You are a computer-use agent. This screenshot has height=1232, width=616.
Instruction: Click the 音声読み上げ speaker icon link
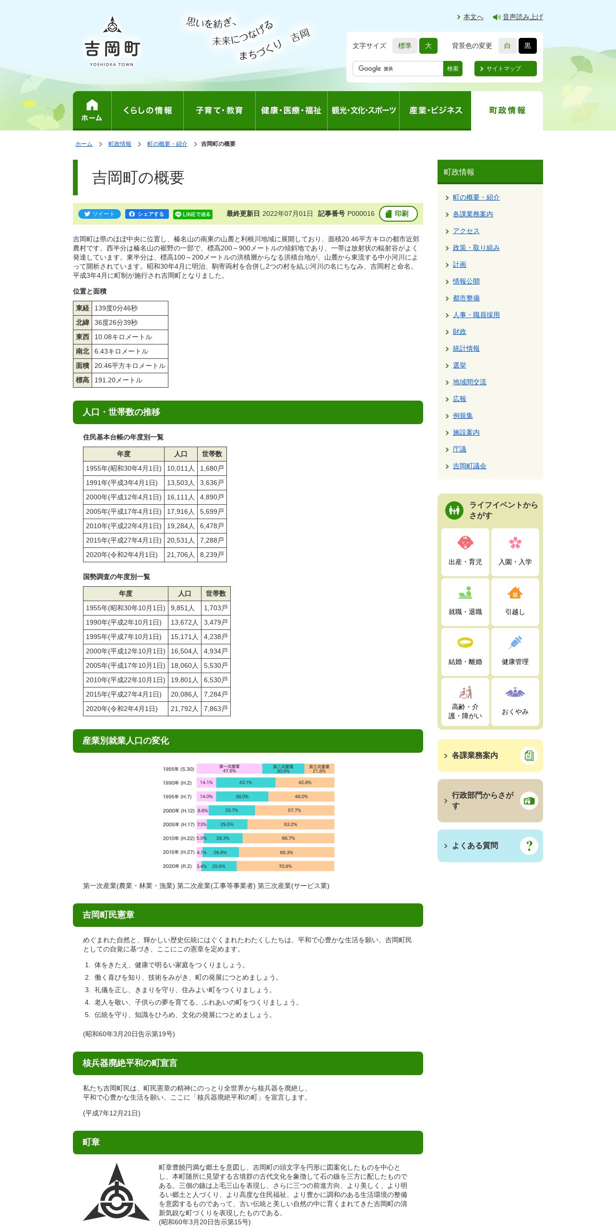[x=518, y=17]
